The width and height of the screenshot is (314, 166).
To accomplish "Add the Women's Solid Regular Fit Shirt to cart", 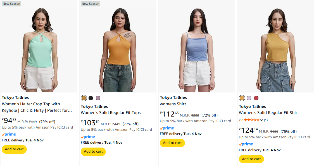I will click(x=251, y=159).
